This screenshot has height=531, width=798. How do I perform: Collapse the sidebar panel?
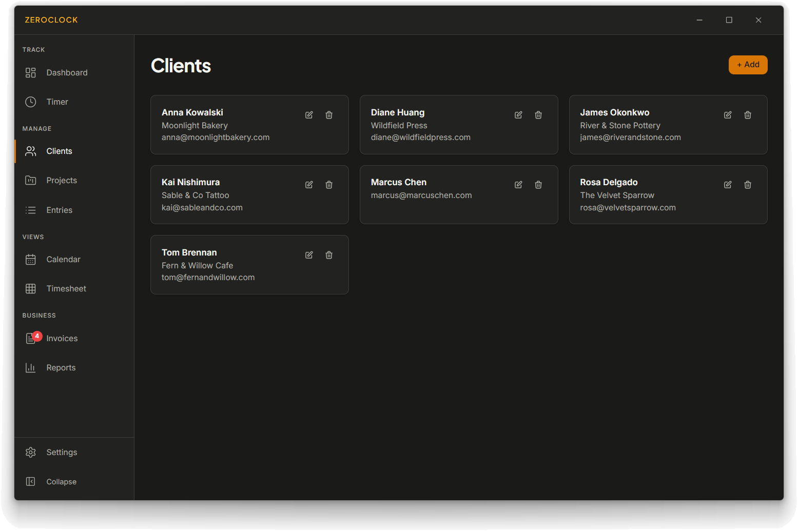pos(61,482)
